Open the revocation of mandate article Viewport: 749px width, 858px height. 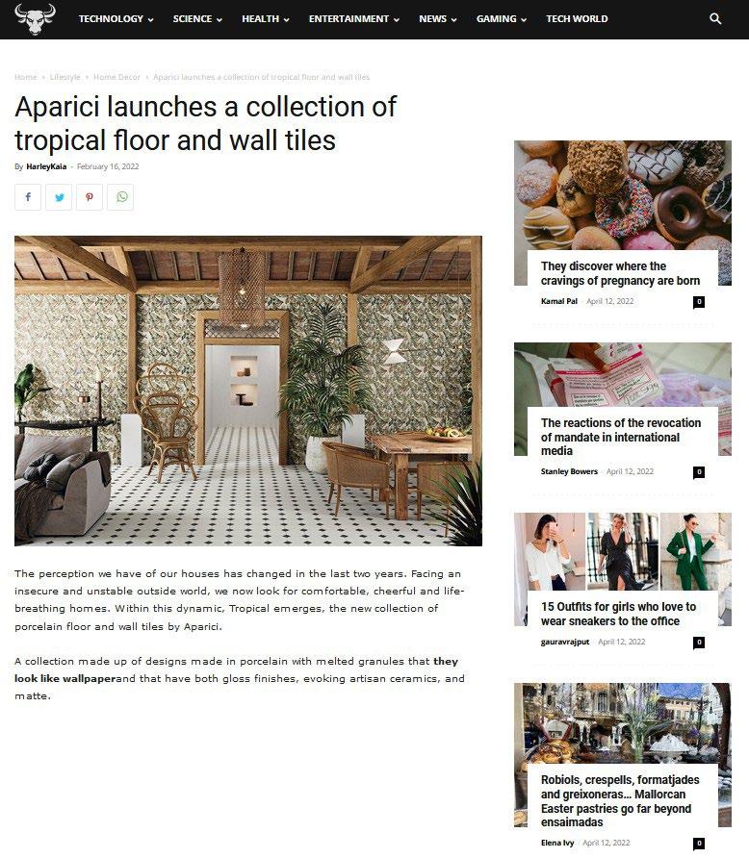(x=621, y=437)
